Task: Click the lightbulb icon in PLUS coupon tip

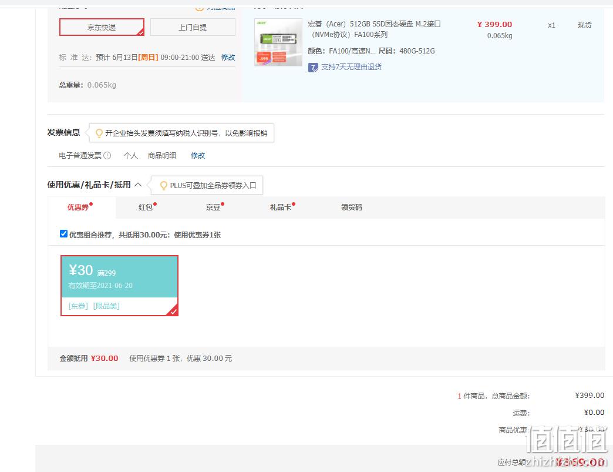Action: (164, 185)
